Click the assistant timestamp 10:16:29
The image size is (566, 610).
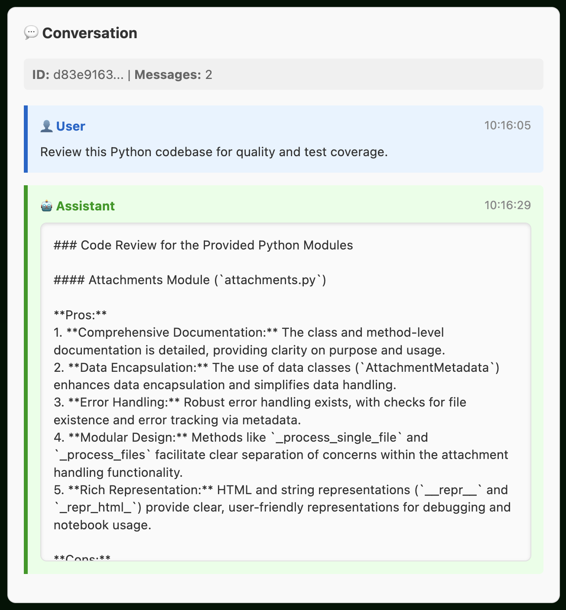pyautogui.click(x=507, y=205)
